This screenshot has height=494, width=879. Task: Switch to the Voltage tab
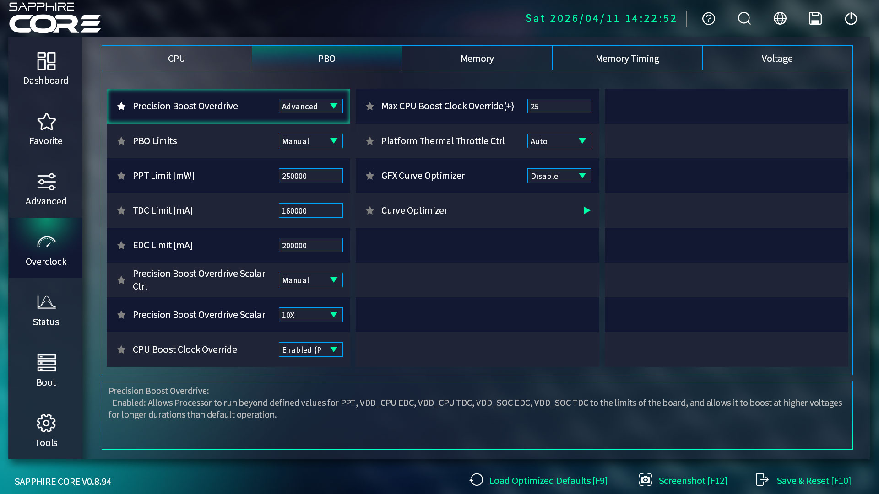(777, 59)
